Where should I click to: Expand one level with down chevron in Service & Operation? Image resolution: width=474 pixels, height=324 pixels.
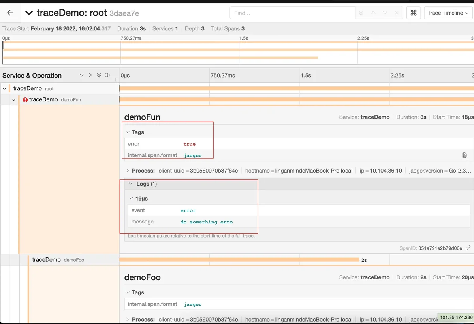click(82, 75)
